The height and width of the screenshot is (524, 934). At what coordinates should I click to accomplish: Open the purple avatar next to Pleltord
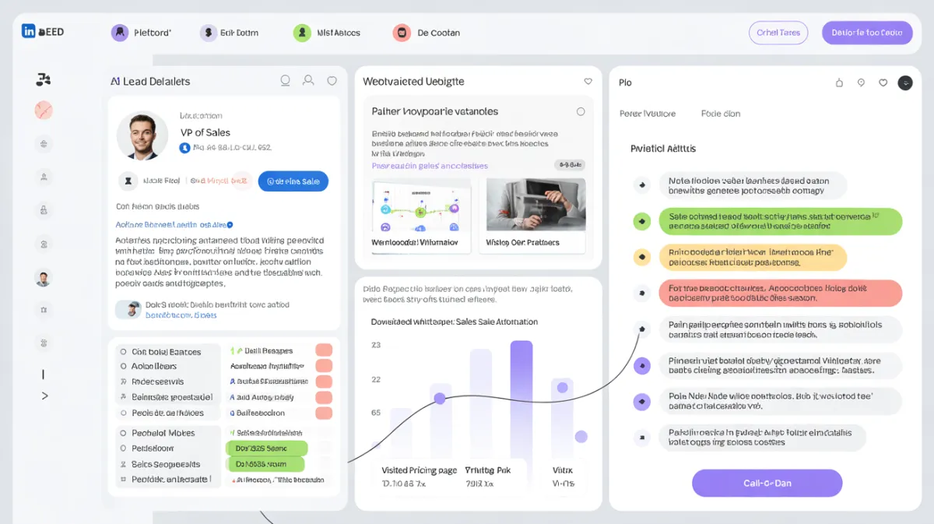tap(119, 33)
